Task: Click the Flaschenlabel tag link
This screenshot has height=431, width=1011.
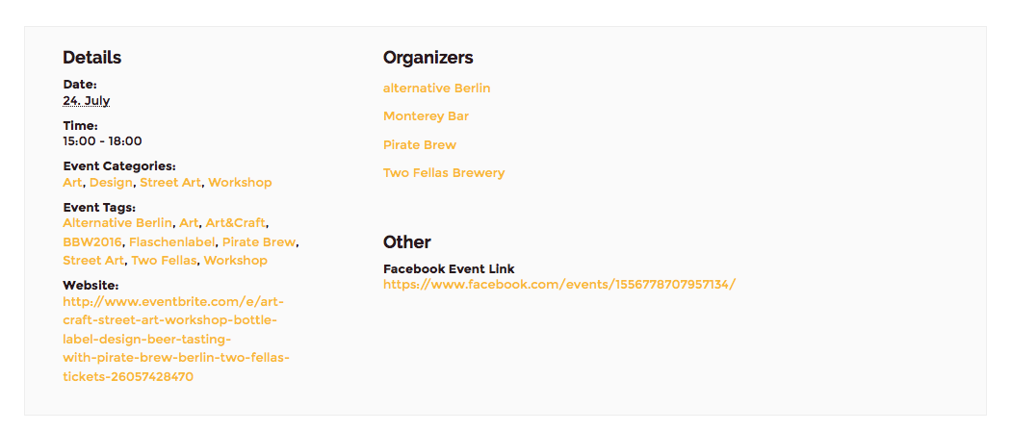Action: pyautogui.click(x=172, y=242)
